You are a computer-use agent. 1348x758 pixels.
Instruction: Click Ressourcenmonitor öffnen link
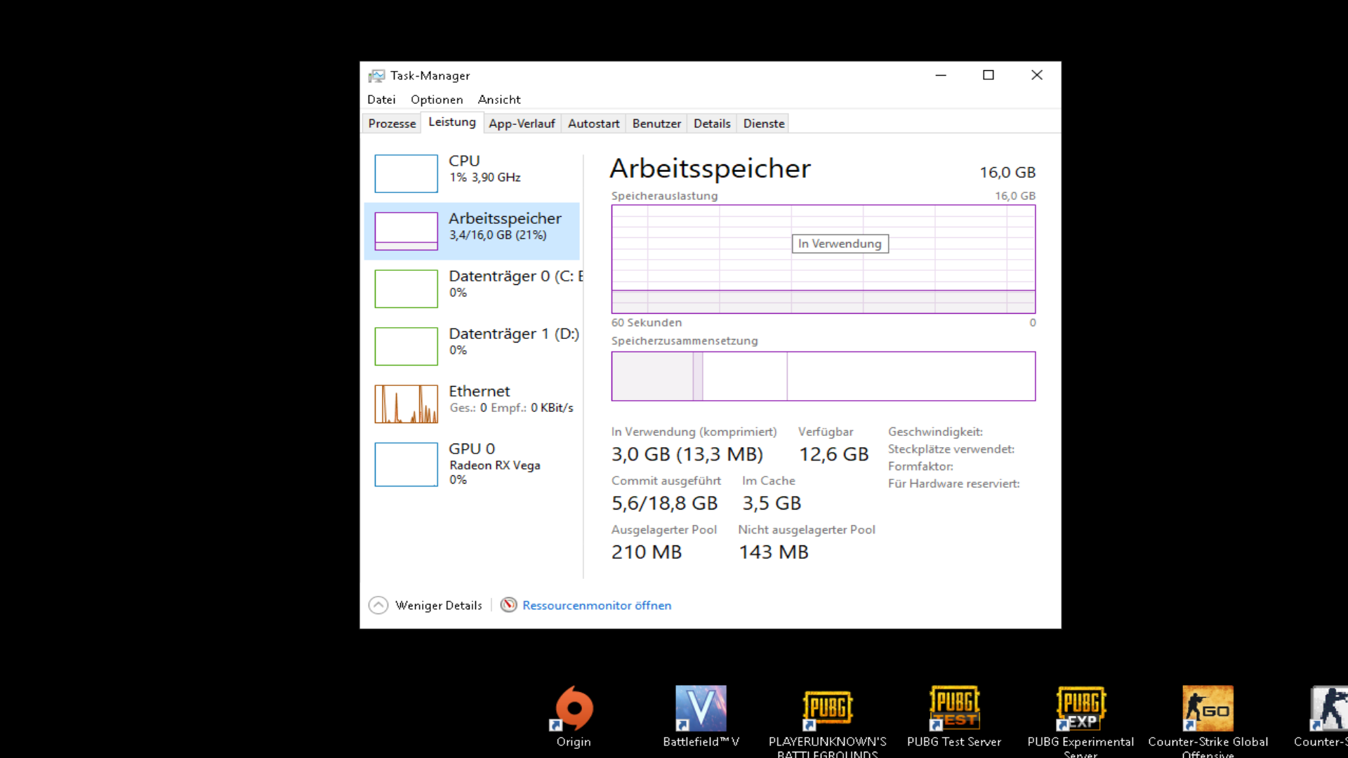pos(597,605)
